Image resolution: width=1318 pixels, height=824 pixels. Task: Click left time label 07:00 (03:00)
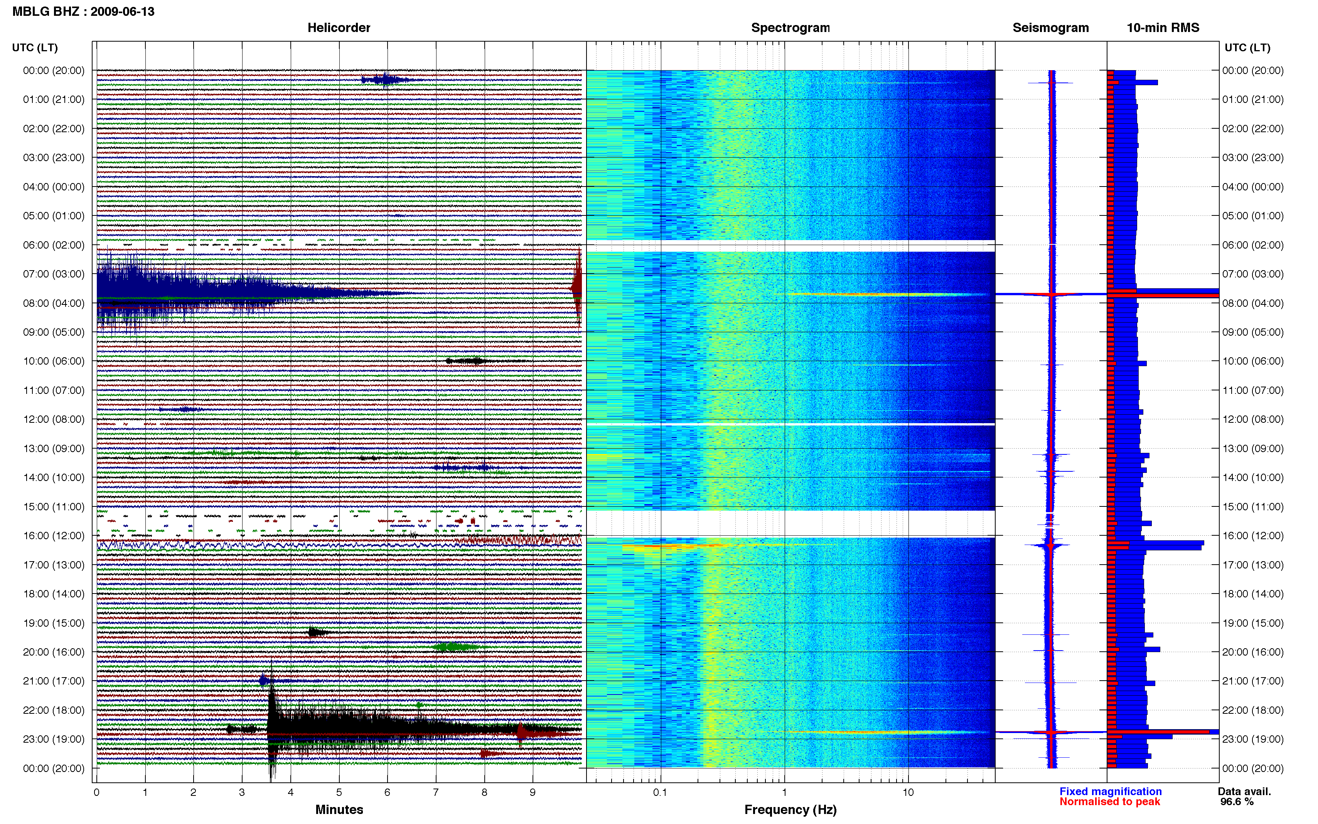(54, 274)
